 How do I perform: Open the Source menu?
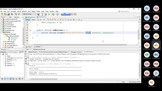pyautogui.click(x=19, y=11)
